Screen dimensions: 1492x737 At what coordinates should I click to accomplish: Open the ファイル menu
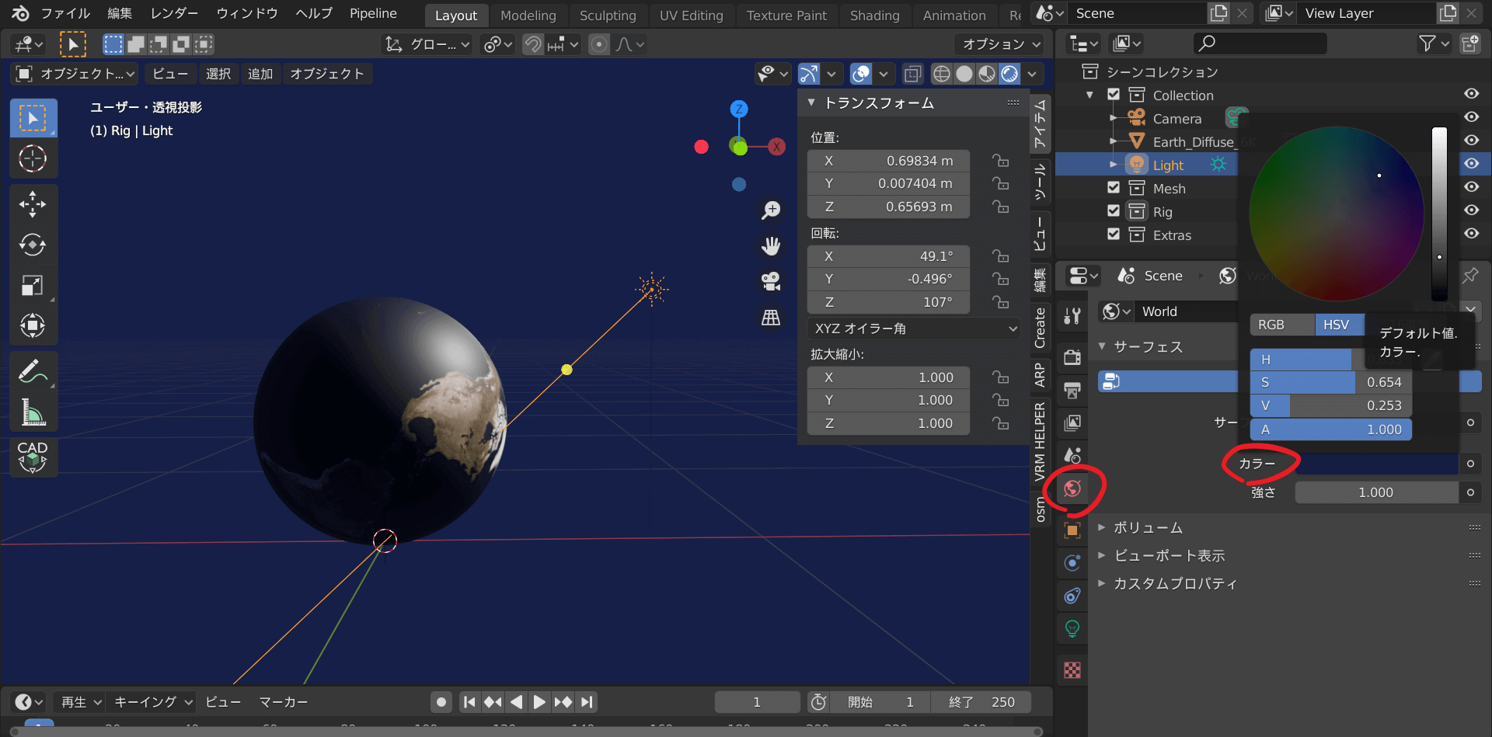click(x=65, y=13)
